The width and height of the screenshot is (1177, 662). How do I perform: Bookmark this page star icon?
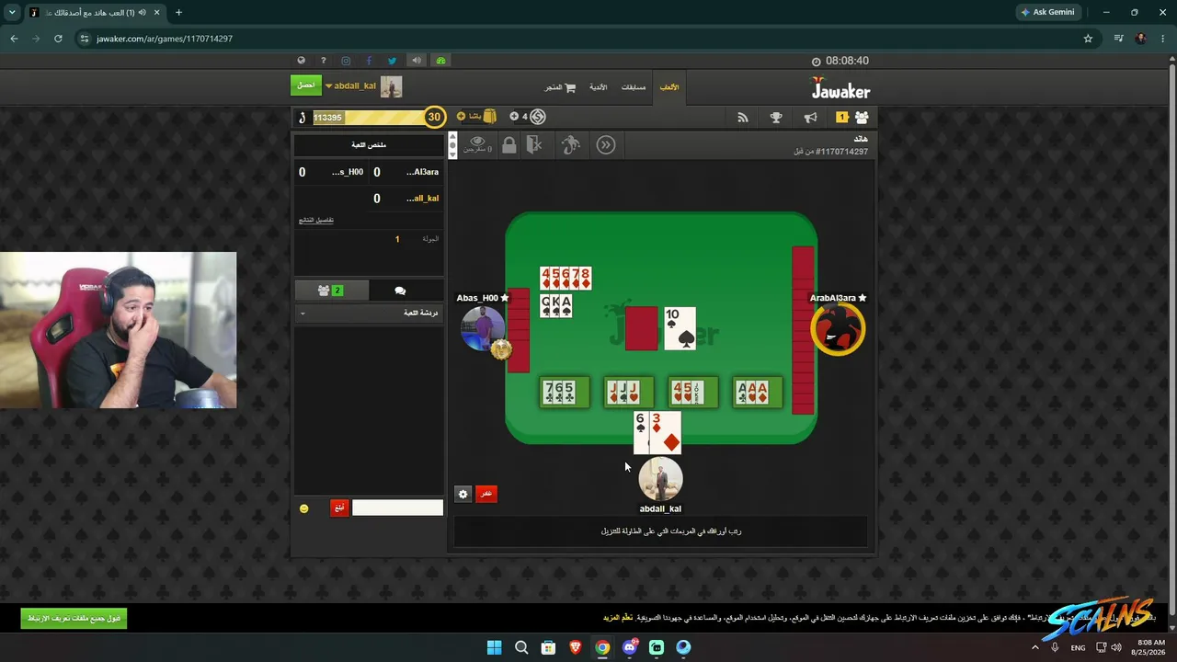click(1088, 39)
